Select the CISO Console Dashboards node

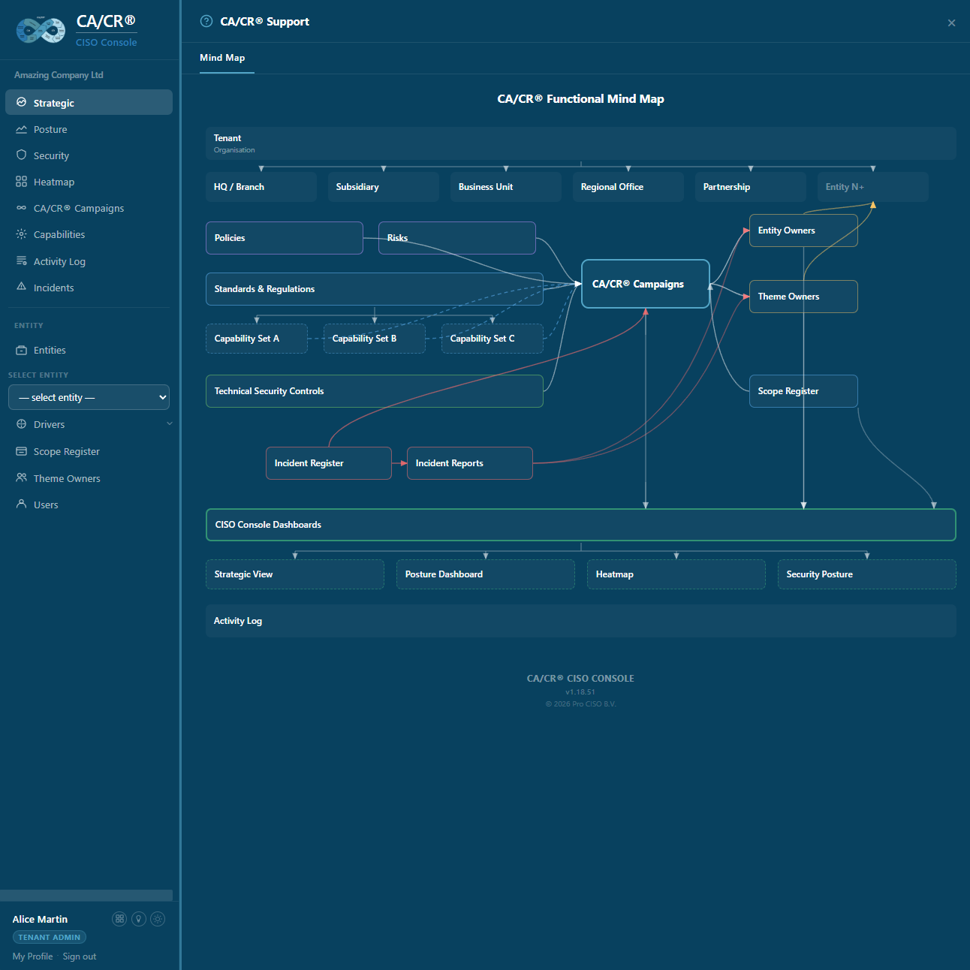[x=580, y=525]
